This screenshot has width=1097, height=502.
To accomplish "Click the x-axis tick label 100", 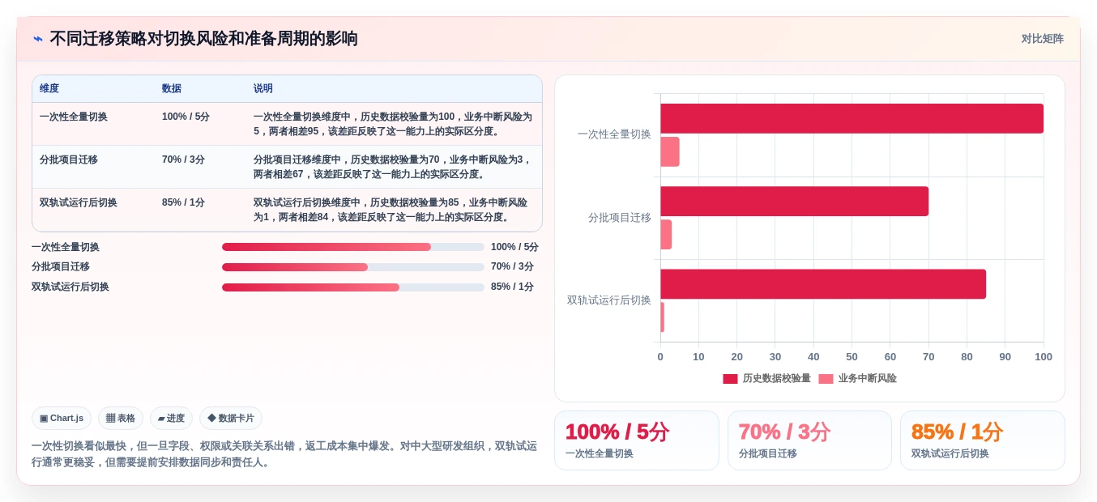I will point(1044,356).
